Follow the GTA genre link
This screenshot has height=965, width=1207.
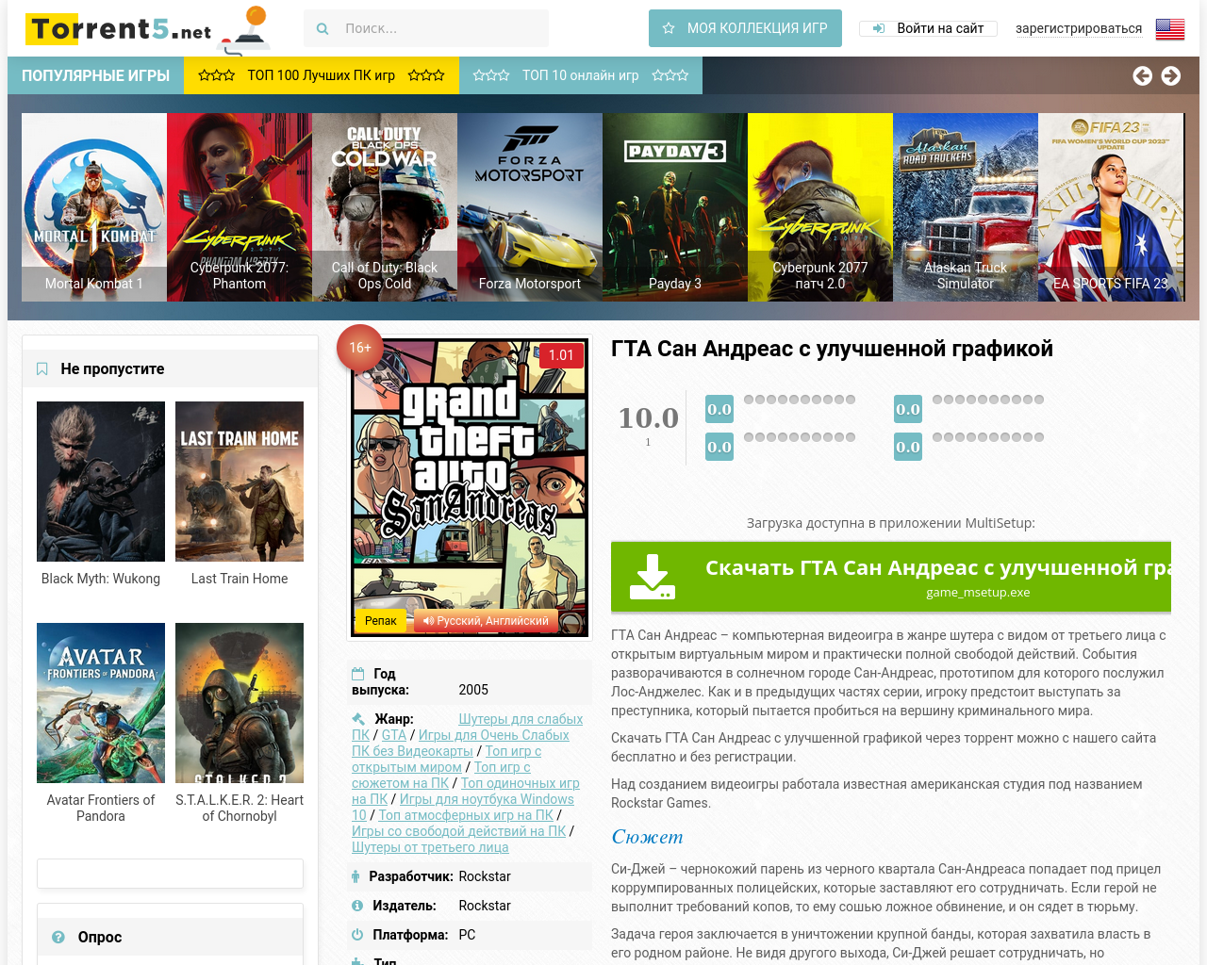coord(394,735)
